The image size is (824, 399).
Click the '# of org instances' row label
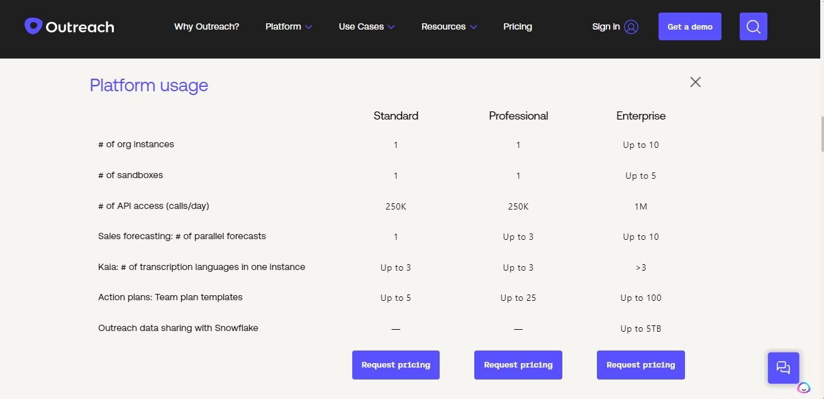[x=136, y=144]
